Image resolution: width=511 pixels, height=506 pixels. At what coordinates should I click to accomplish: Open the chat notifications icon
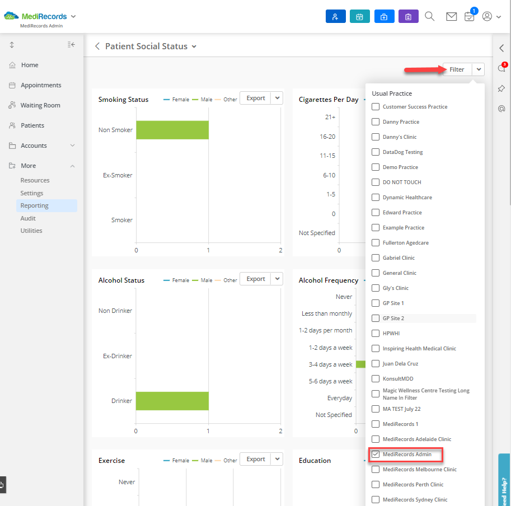[x=501, y=68]
